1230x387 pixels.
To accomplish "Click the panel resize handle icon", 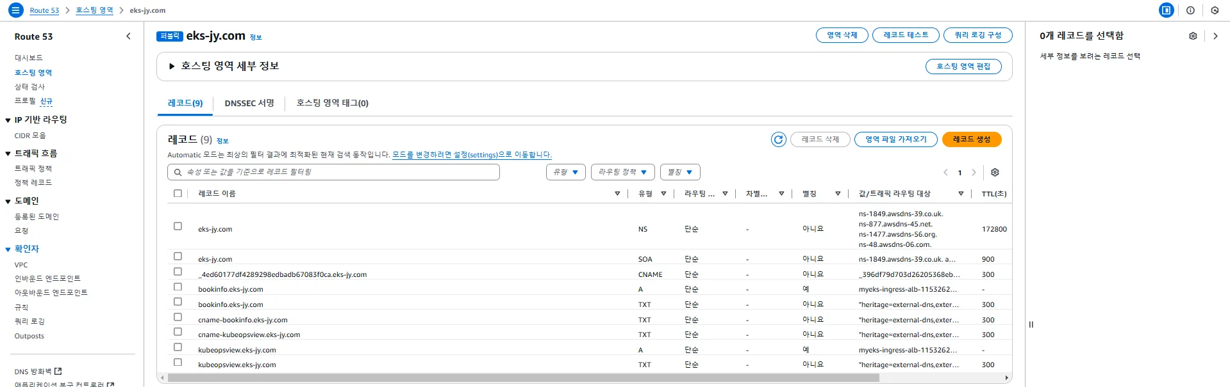I will coord(1031,324).
